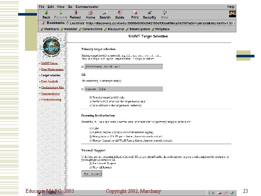Select scan all hosts in subnet option
The height and width of the screenshot is (196, 261).
click(91, 106)
